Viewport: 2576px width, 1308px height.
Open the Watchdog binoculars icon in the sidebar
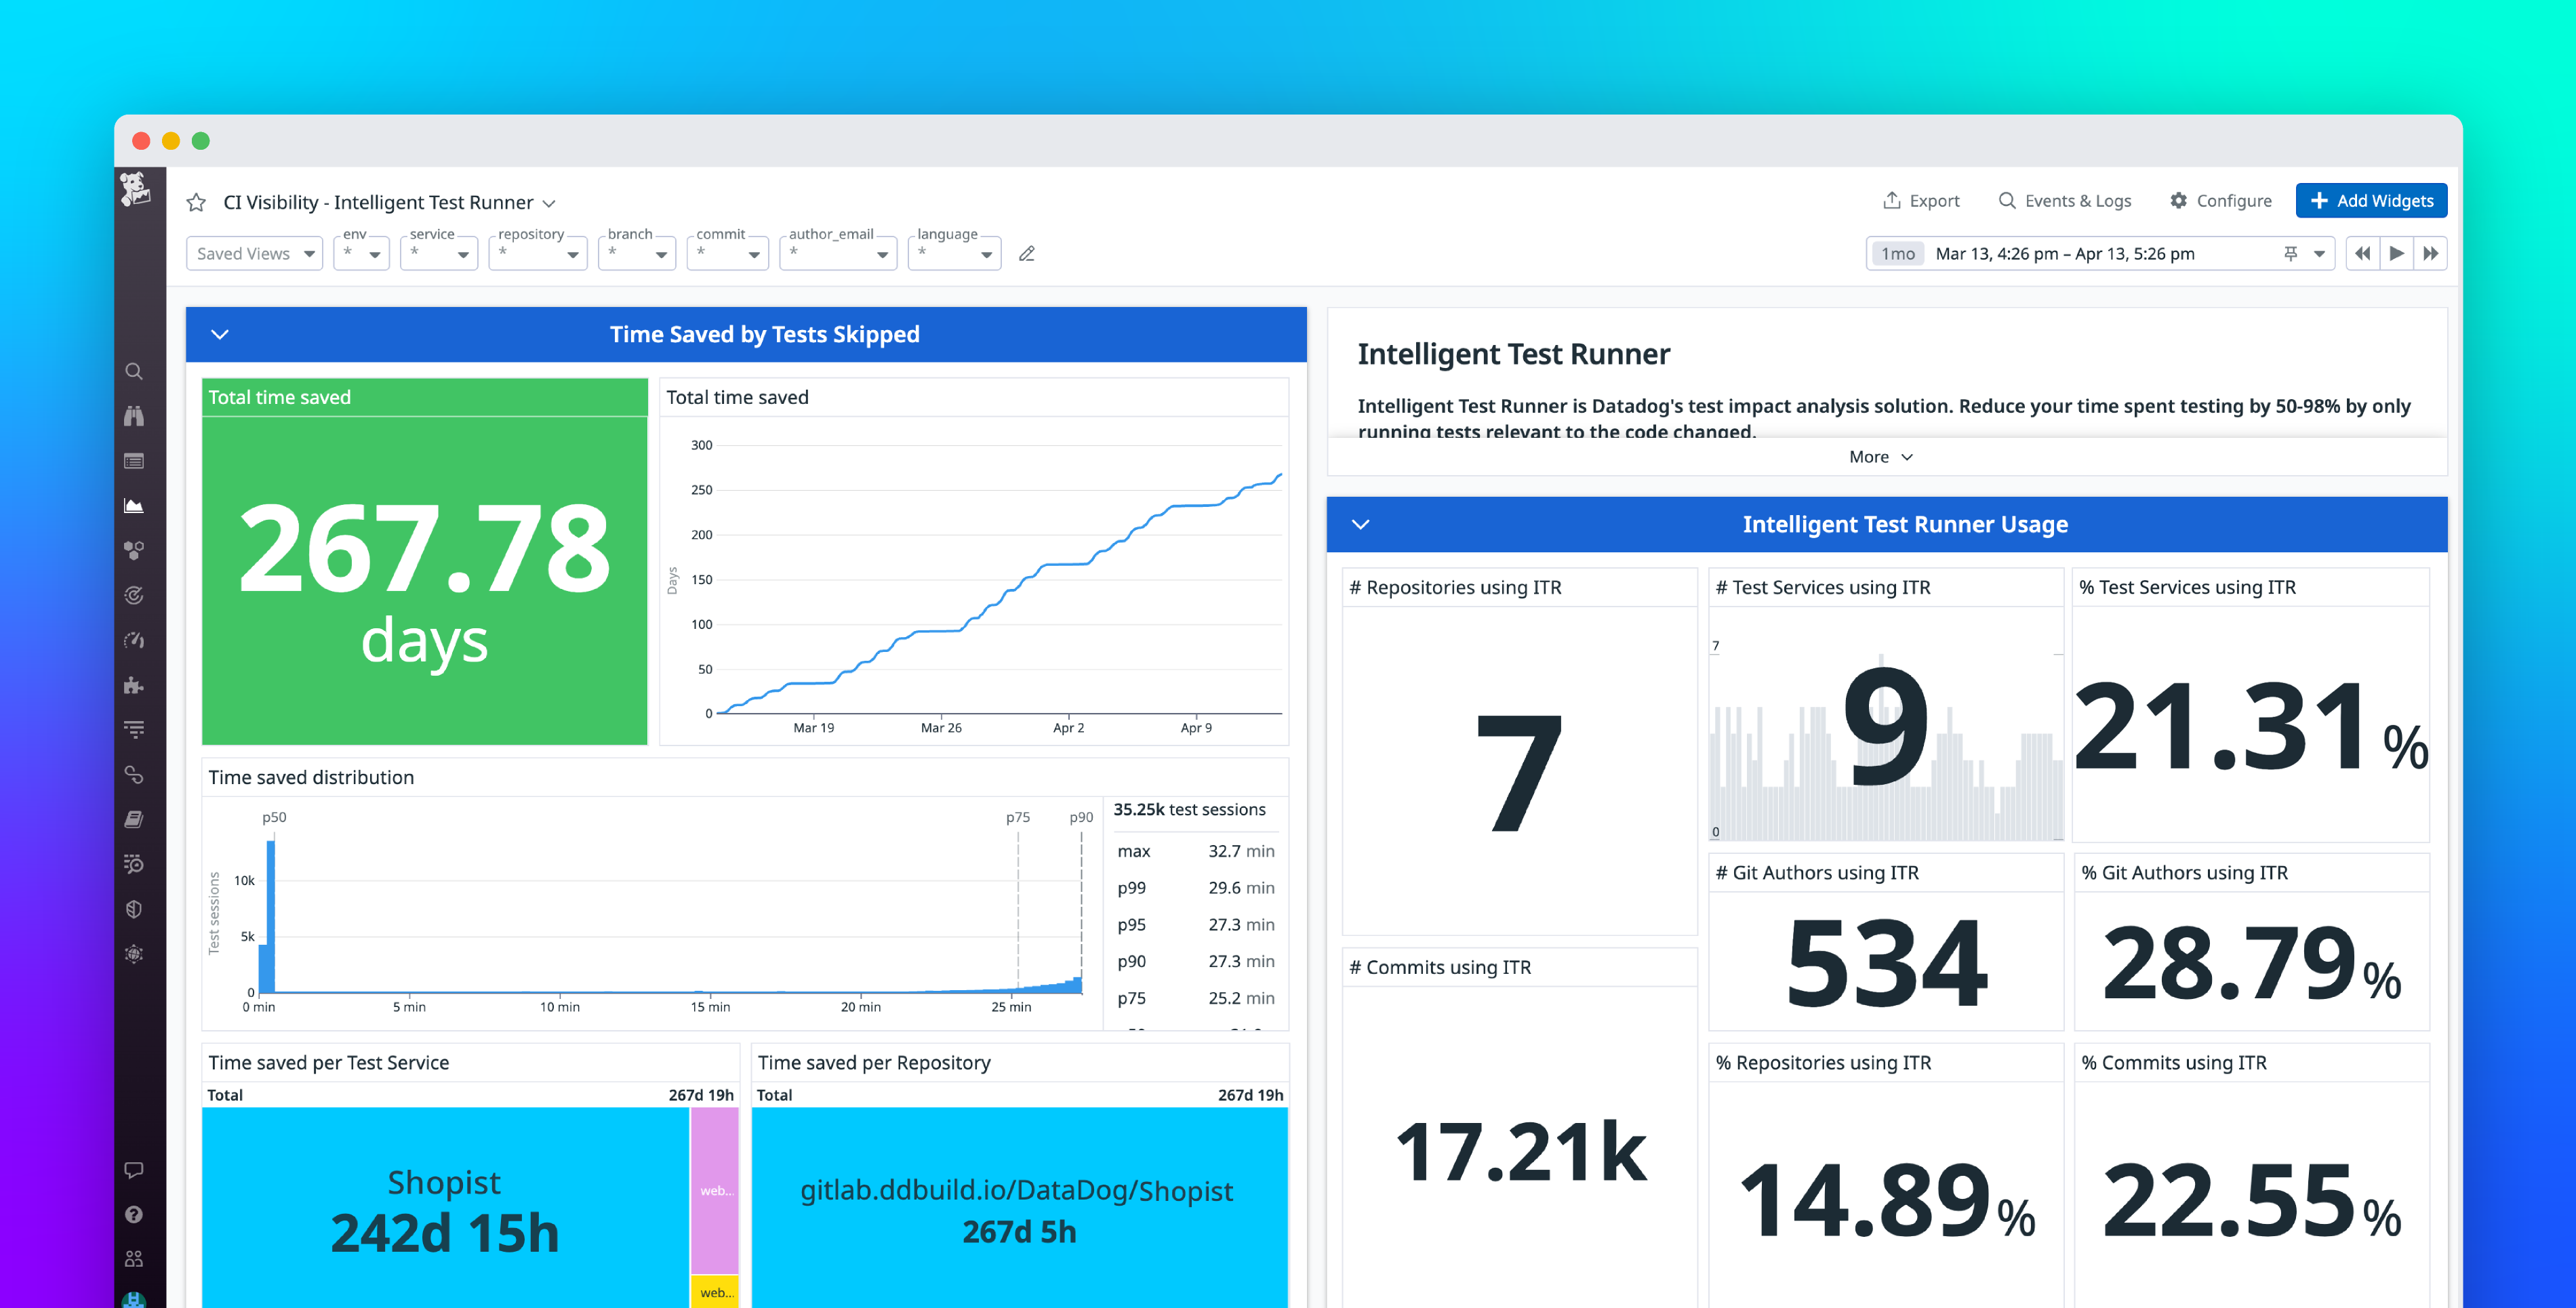coord(135,416)
